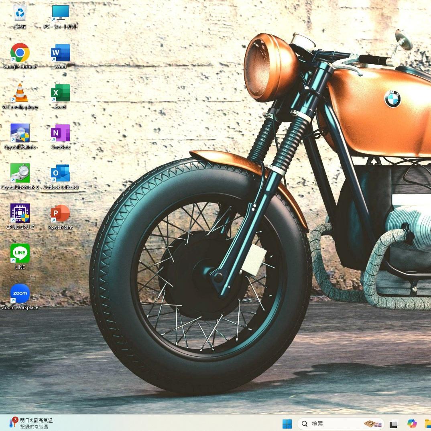Open the Word desktop shortcut
Screen dimensions: 431x431
pyautogui.click(x=60, y=53)
